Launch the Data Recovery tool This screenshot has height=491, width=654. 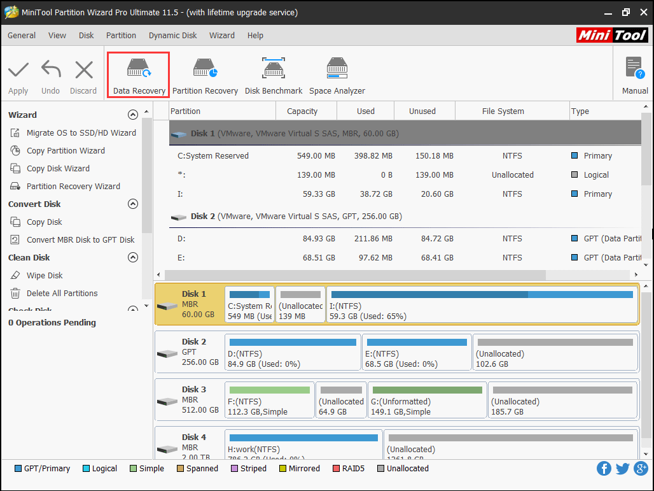(139, 75)
